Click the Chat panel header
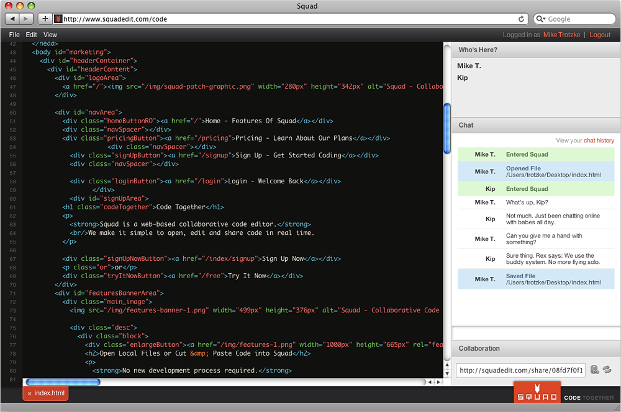This screenshot has width=621, height=412. tap(536, 125)
